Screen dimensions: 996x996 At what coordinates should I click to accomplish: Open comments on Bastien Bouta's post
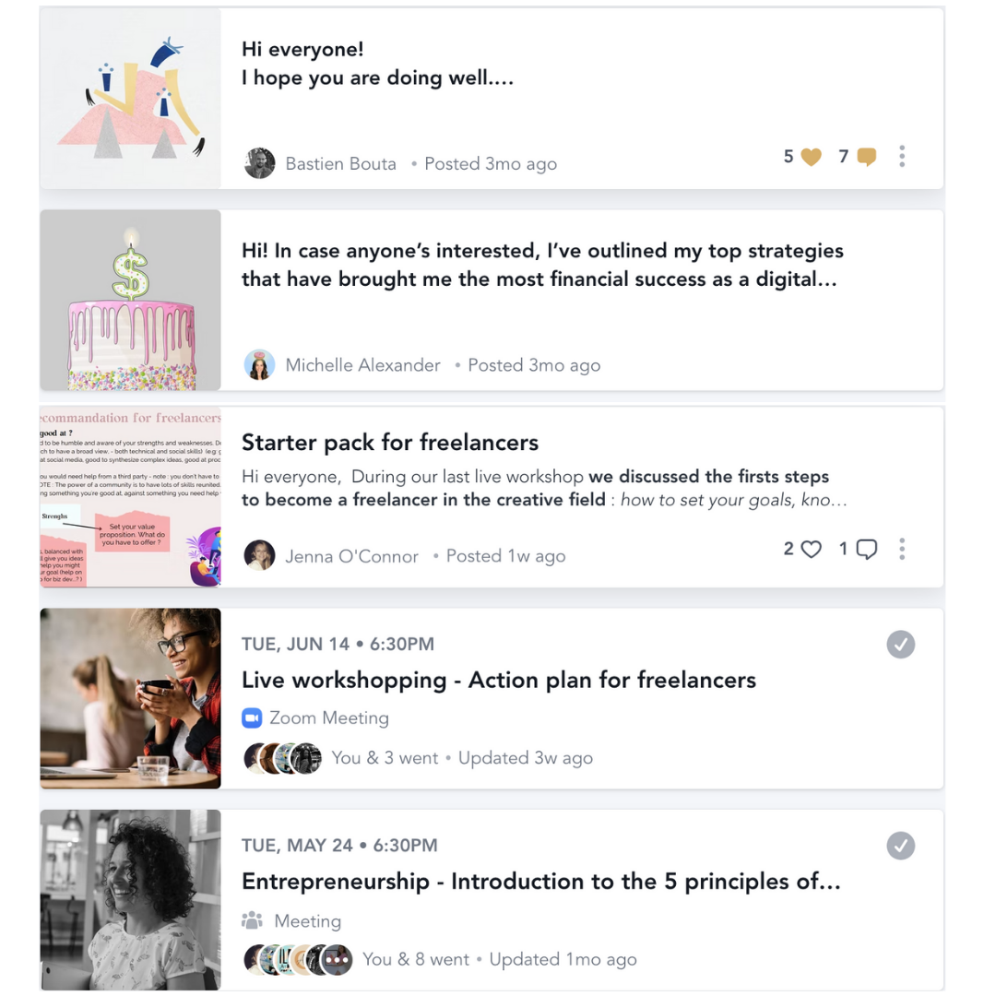[866, 156]
